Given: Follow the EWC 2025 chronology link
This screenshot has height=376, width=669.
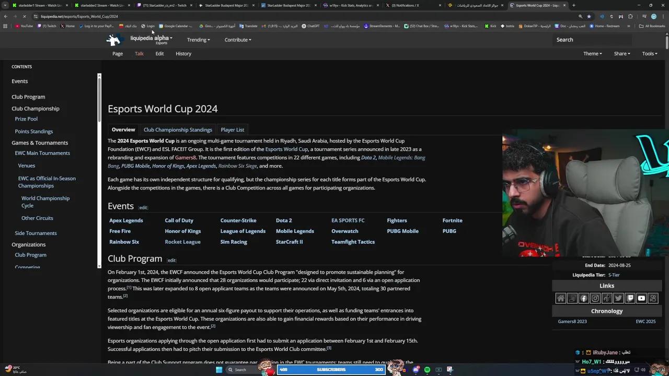Looking at the screenshot, I should 645,321.
